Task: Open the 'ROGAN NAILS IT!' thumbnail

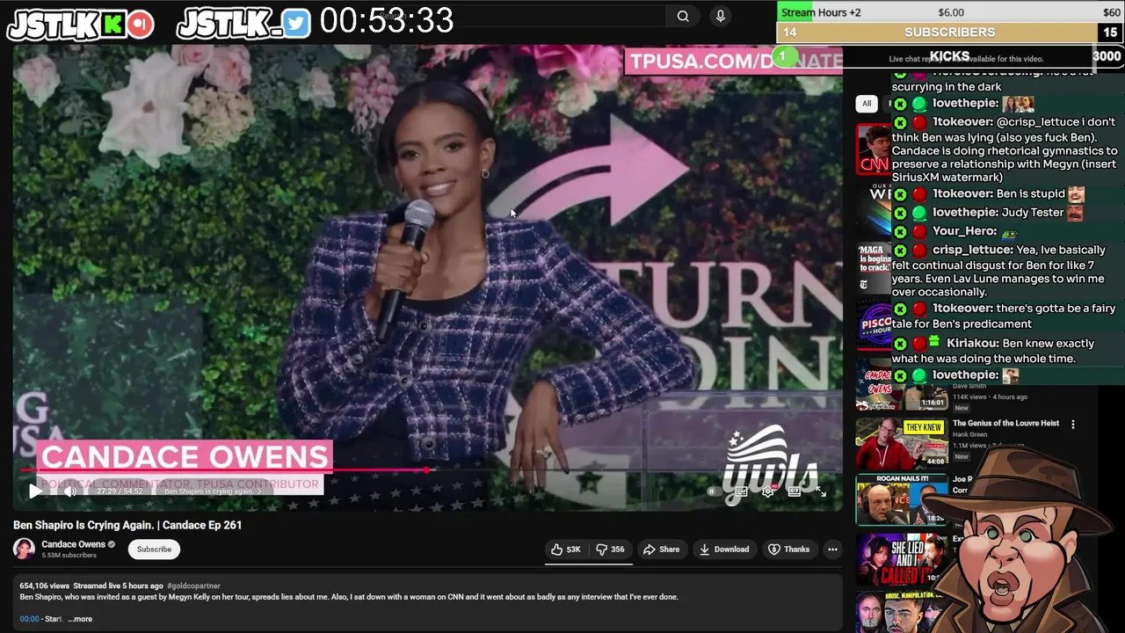Action: point(901,499)
